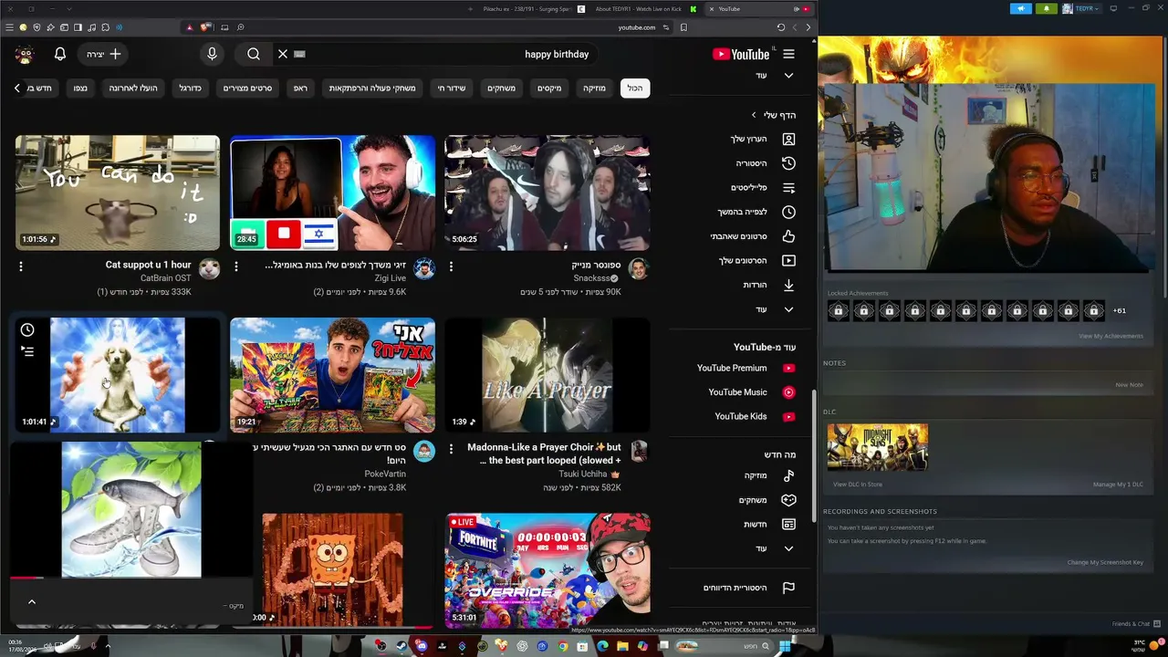The height and width of the screenshot is (657, 1168).
Task: Open the three-dot menu for the Zigi Live video
Action: 236,266
